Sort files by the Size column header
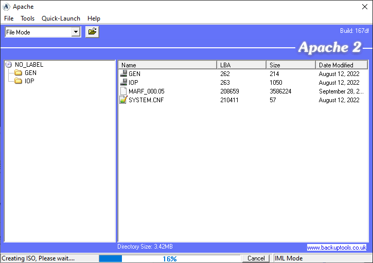The height and width of the screenshot is (263, 373). [291, 65]
